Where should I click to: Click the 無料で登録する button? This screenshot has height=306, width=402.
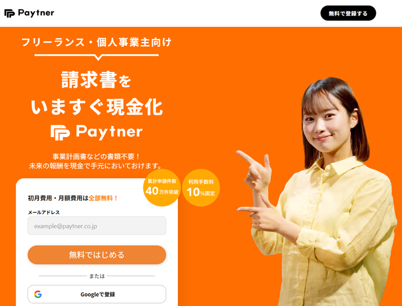[x=348, y=14]
